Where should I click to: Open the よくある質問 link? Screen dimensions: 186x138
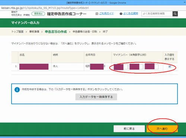point(131,14)
